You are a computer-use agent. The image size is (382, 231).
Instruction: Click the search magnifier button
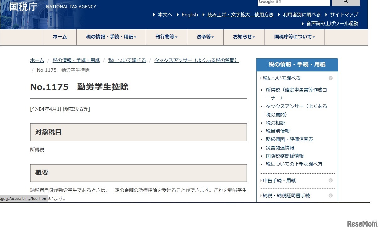(x=346, y=2)
